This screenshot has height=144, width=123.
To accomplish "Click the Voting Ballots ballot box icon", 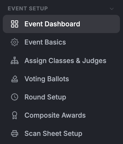I will point(15,79).
